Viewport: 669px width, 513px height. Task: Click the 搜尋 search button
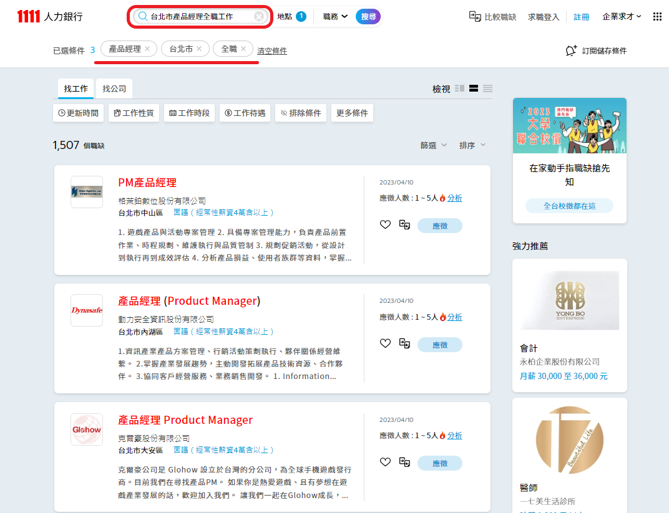pos(368,16)
